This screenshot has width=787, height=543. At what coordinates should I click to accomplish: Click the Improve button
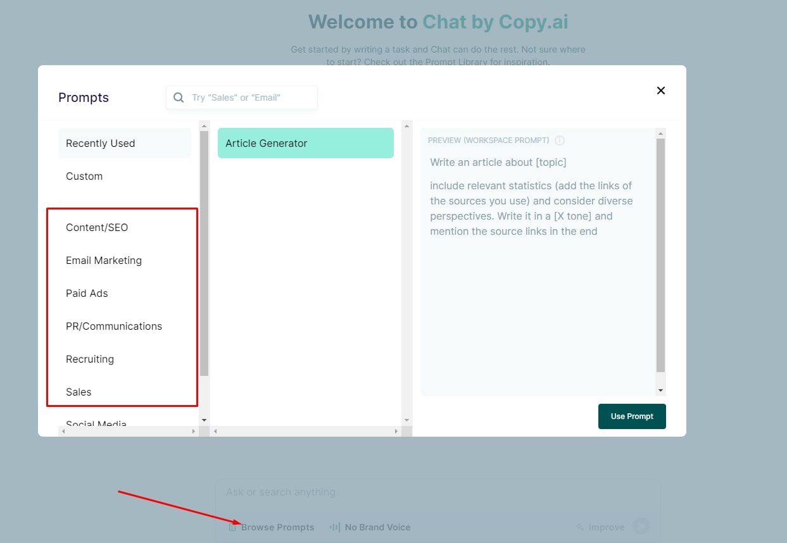[x=601, y=527]
